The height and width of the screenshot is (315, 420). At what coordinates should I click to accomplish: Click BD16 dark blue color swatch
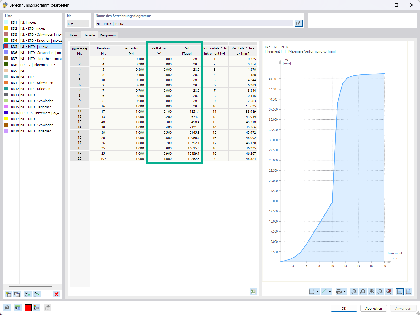pos(6,113)
